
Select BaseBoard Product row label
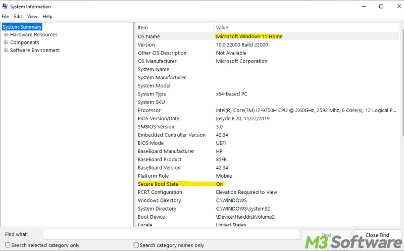tap(160, 160)
